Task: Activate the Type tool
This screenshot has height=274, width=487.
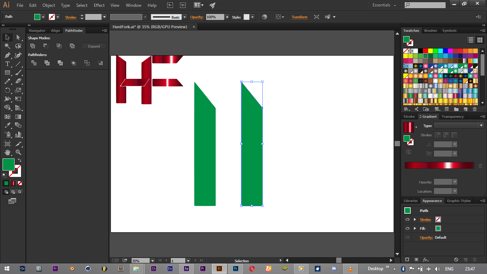Action: 7,64
